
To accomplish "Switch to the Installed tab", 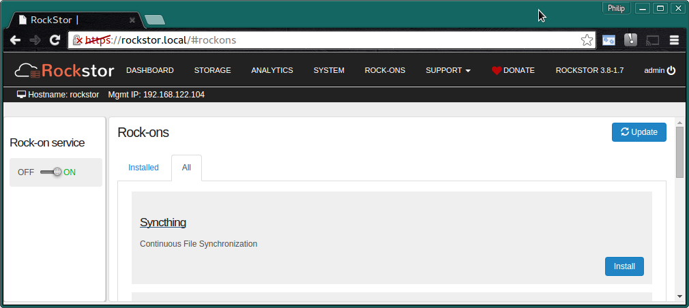I will pos(143,168).
